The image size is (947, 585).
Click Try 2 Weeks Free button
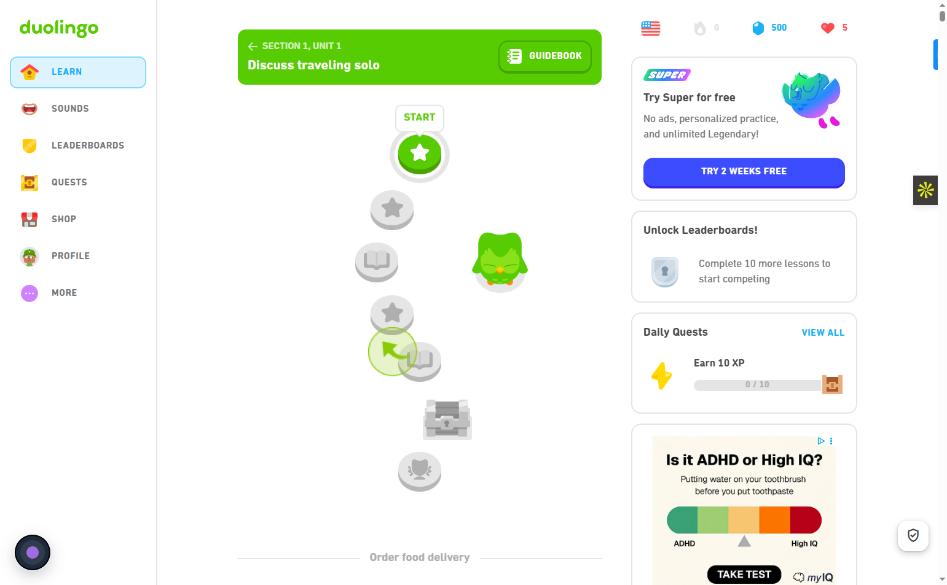click(x=744, y=172)
